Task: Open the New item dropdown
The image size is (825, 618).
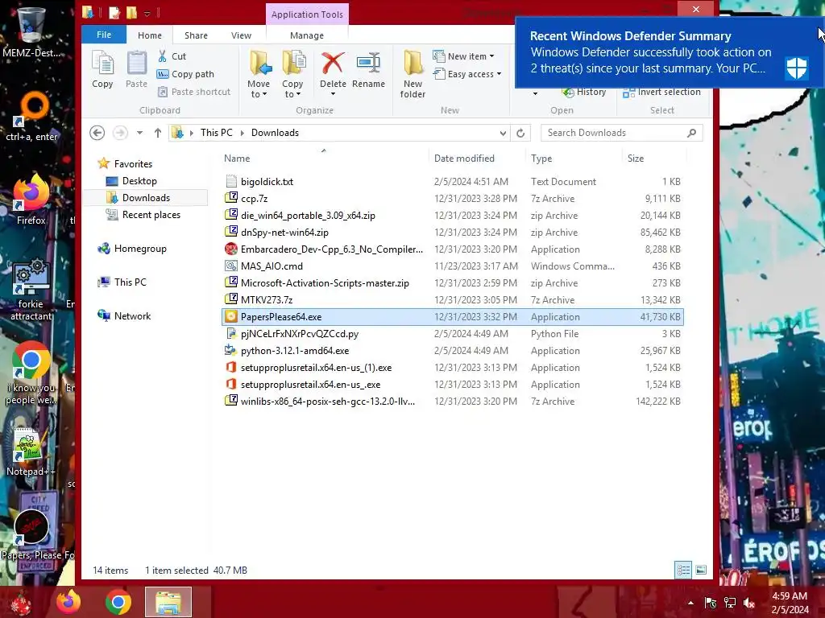Action: 463,56
